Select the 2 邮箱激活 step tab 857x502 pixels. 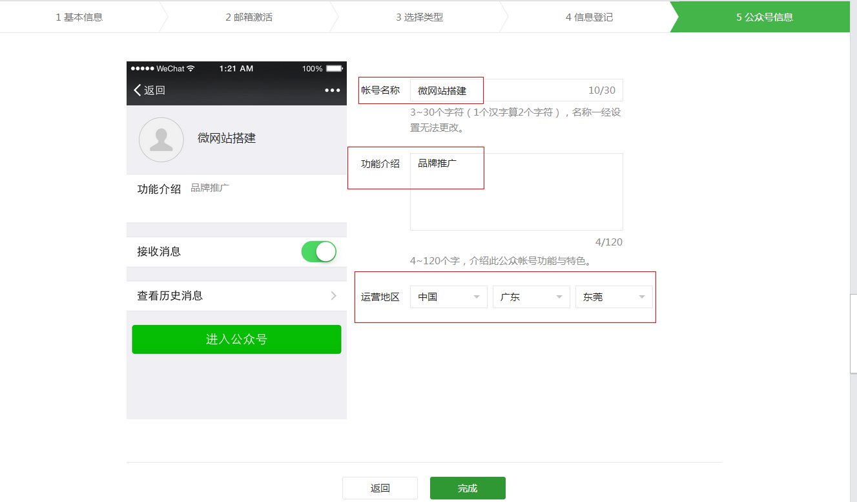point(248,16)
